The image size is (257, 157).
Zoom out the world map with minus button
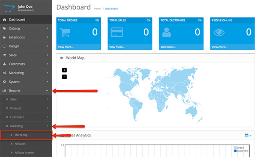tap(64, 77)
